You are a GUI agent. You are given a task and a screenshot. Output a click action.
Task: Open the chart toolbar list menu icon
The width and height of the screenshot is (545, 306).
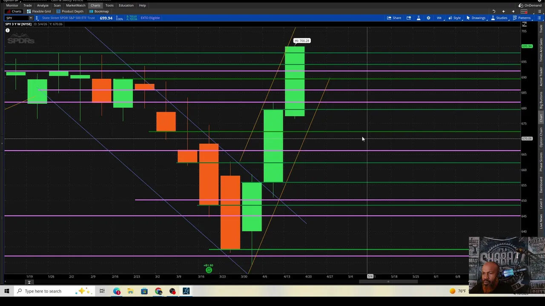pos(539,18)
